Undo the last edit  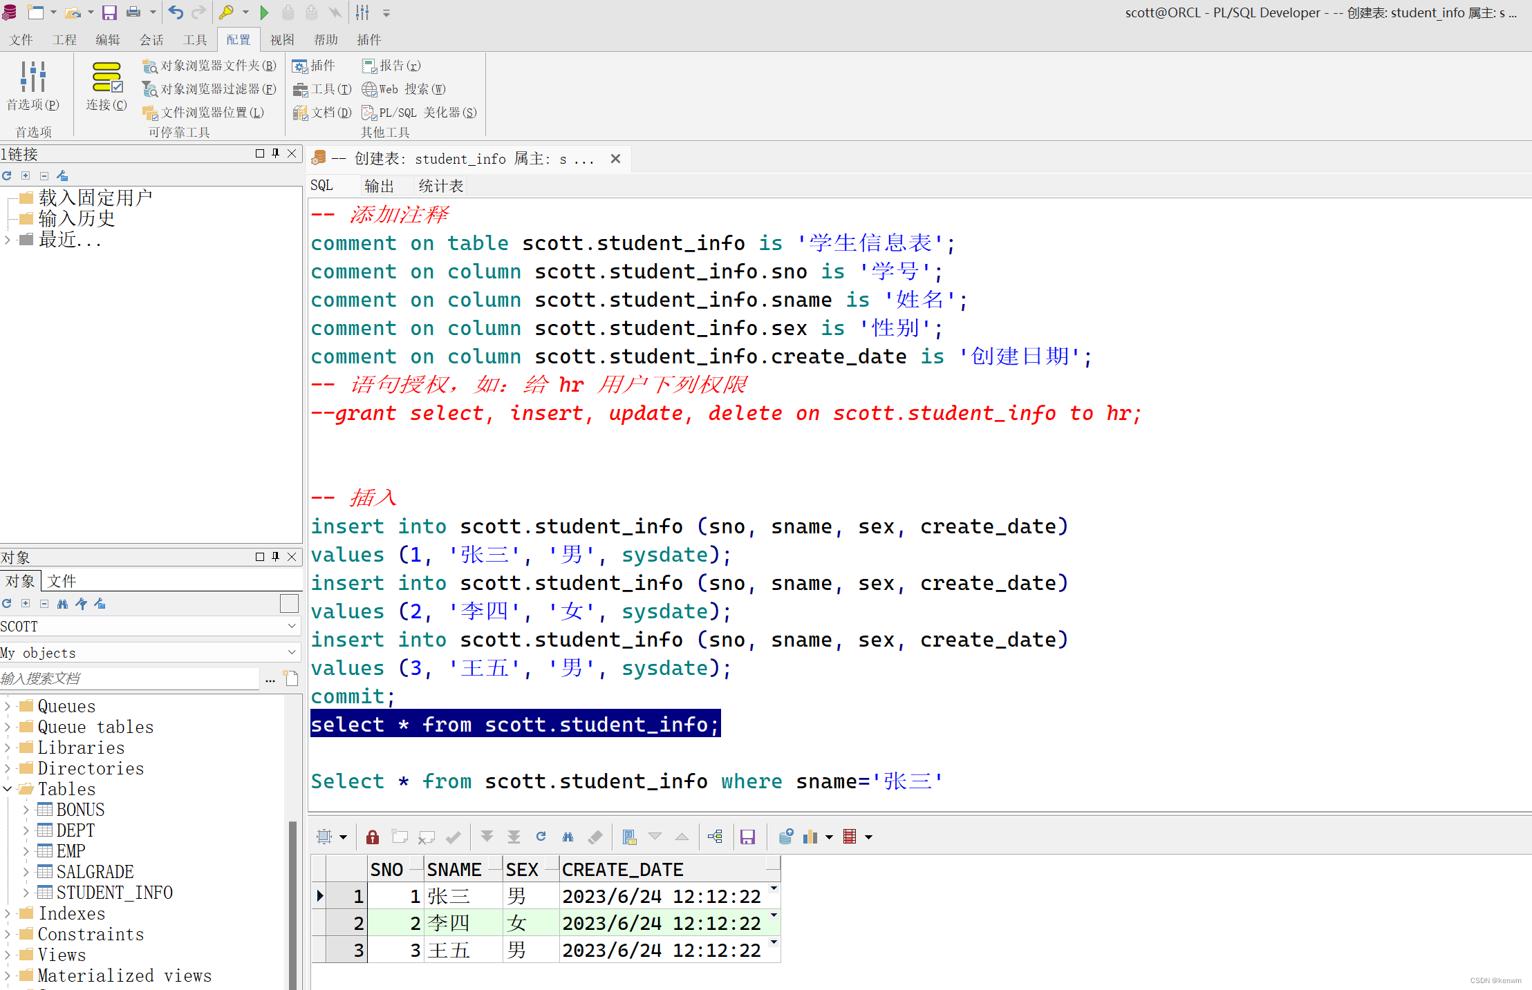click(x=175, y=12)
